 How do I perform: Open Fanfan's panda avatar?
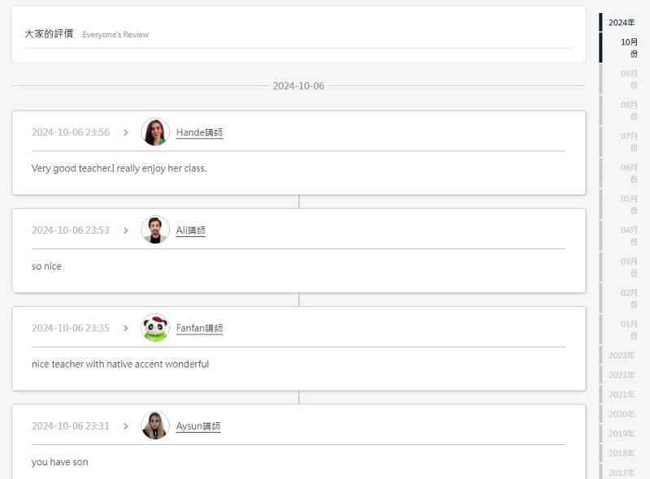coord(155,327)
